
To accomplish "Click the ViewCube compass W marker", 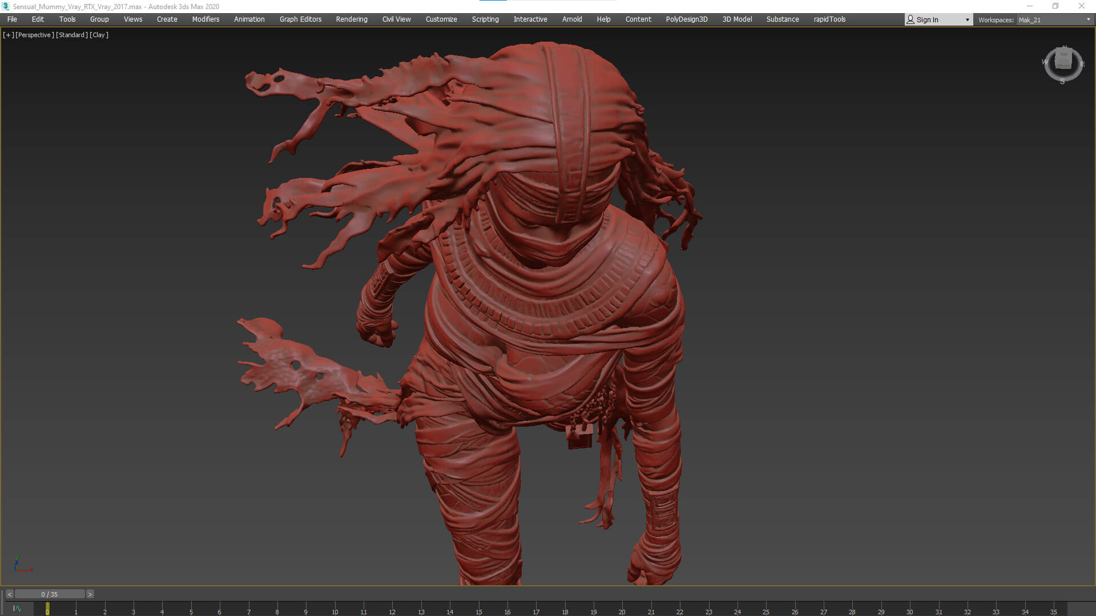I will point(1045,62).
